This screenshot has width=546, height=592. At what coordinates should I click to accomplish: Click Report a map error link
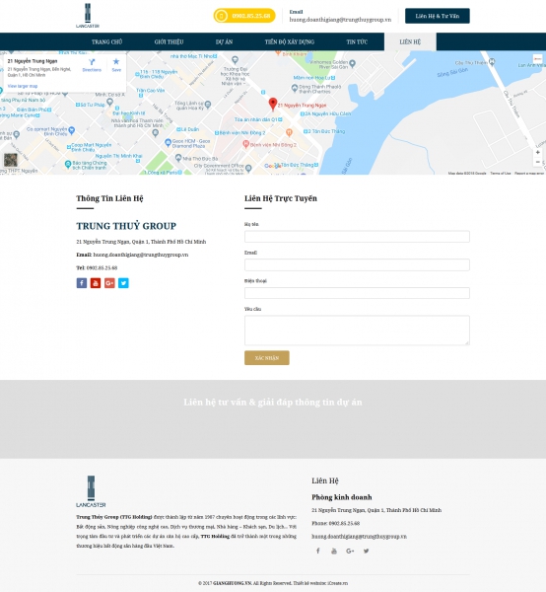click(x=529, y=173)
